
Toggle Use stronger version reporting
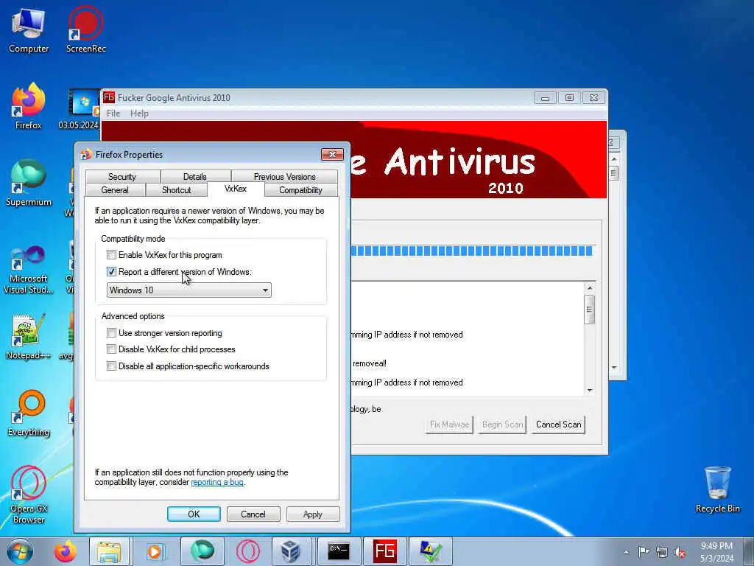coord(111,332)
